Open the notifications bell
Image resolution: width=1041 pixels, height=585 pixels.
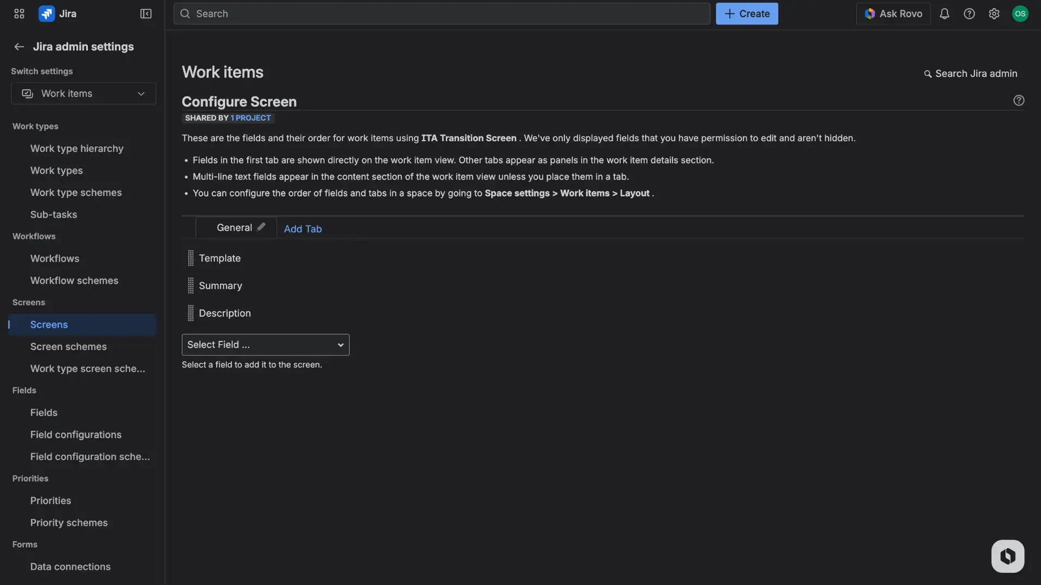point(944,14)
